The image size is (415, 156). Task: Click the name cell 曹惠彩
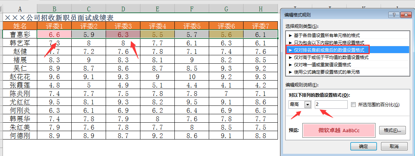[20, 34]
